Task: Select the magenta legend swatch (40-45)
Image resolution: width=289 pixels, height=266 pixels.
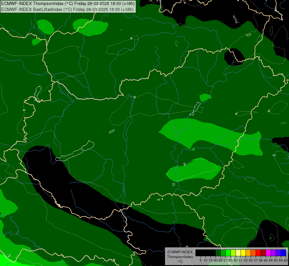Action: pyautogui.click(x=268, y=253)
